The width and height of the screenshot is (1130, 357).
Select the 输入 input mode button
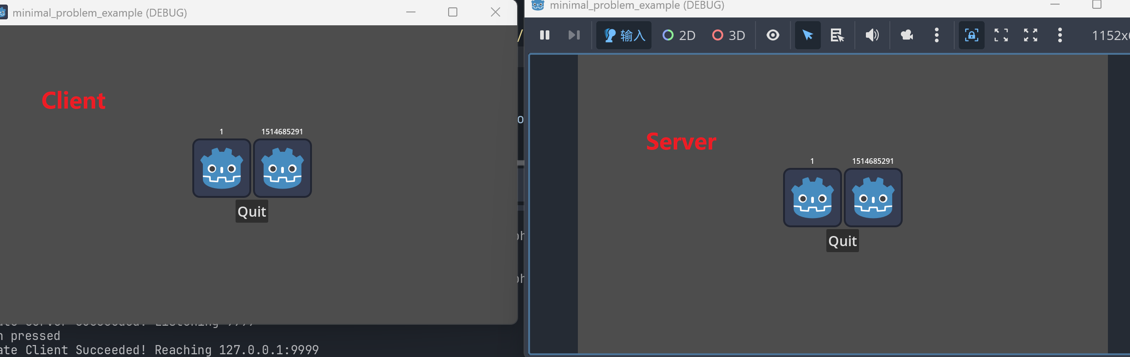pos(624,35)
